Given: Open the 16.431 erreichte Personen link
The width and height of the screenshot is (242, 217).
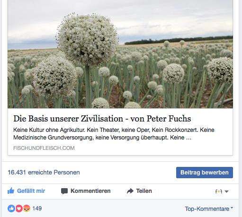Looking at the screenshot, I should tap(44, 172).
